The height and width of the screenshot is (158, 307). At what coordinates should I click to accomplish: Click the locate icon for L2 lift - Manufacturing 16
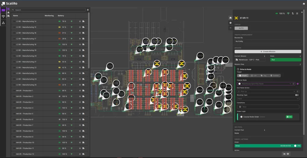point(80,33)
